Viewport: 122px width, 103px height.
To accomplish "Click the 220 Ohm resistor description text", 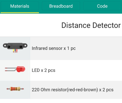I will tap(73, 90).
